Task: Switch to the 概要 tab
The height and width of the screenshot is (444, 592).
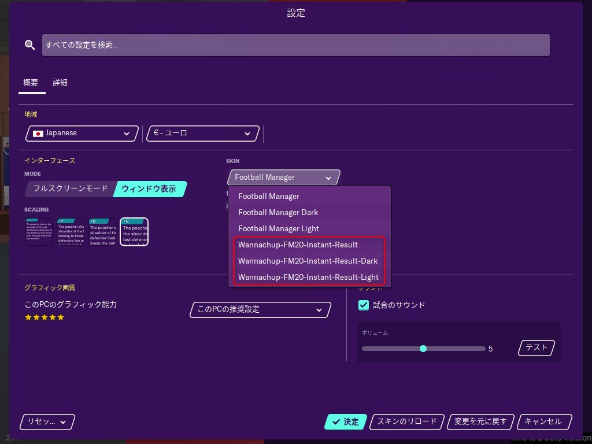Action: pos(31,82)
